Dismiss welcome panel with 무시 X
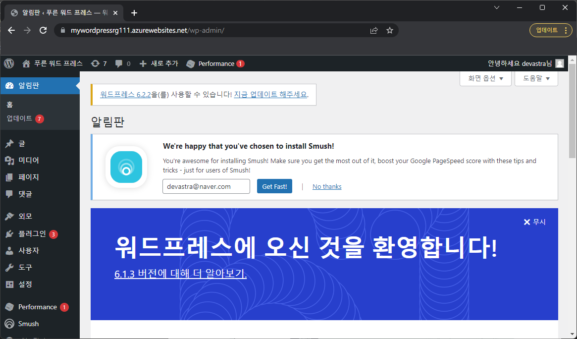 coord(534,222)
